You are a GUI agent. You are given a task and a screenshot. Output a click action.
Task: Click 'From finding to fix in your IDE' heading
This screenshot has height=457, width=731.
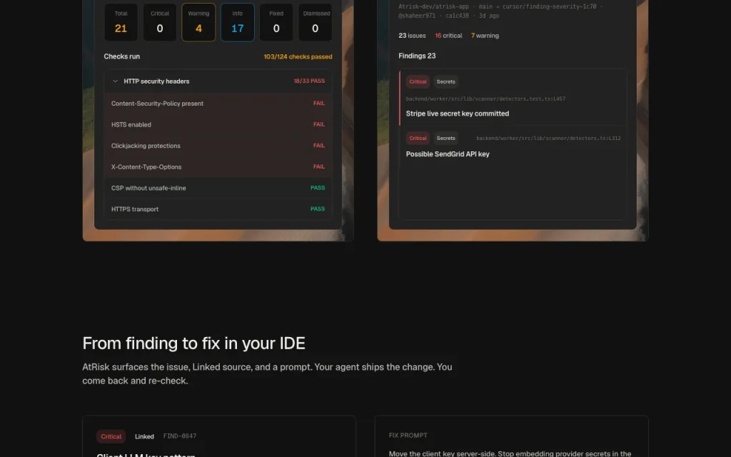[x=194, y=343]
